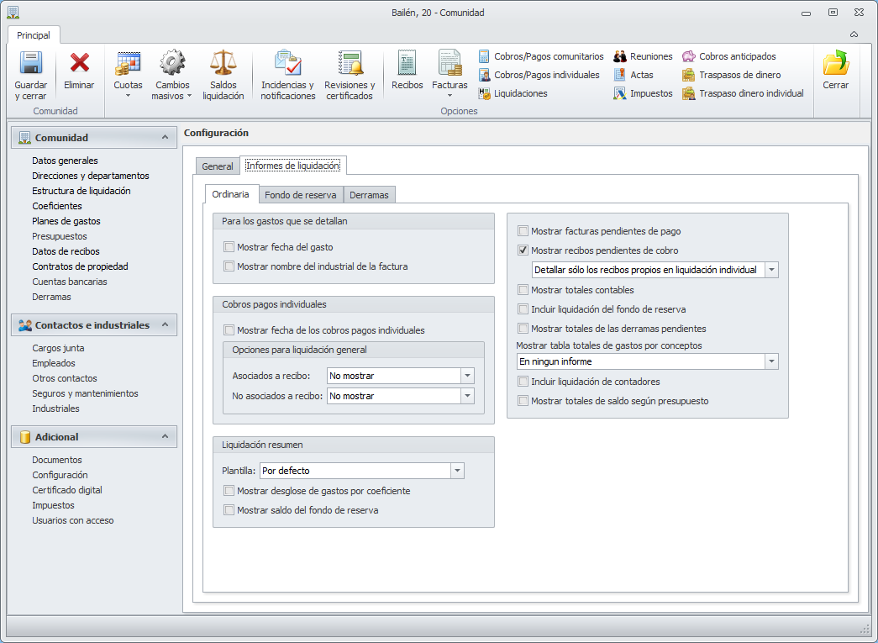The height and width of the screenshot is (643, 878).
Task: Go to Certificado digital in sidebar
Action: [x=67, y=490]
